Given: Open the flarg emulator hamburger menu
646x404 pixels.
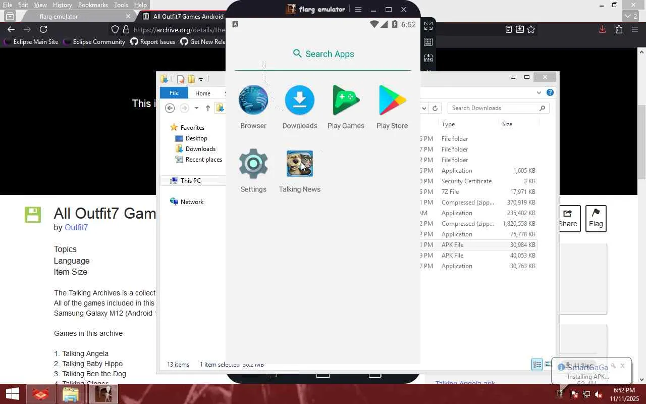Looking at the screenshot, I should point(358,10).
